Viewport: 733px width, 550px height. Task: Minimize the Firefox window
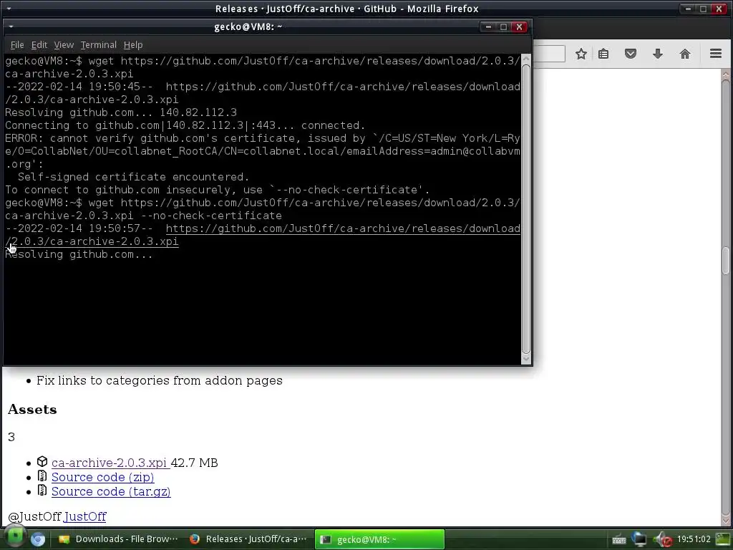tap(688, 9)
